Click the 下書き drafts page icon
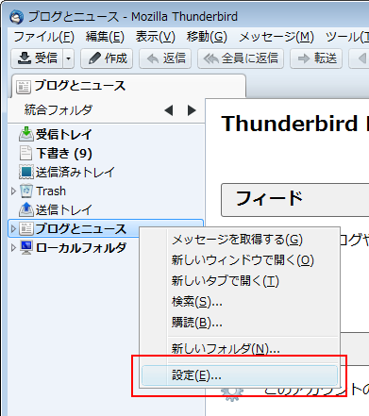This screenshot has height=416, width=369. (25, 153)
